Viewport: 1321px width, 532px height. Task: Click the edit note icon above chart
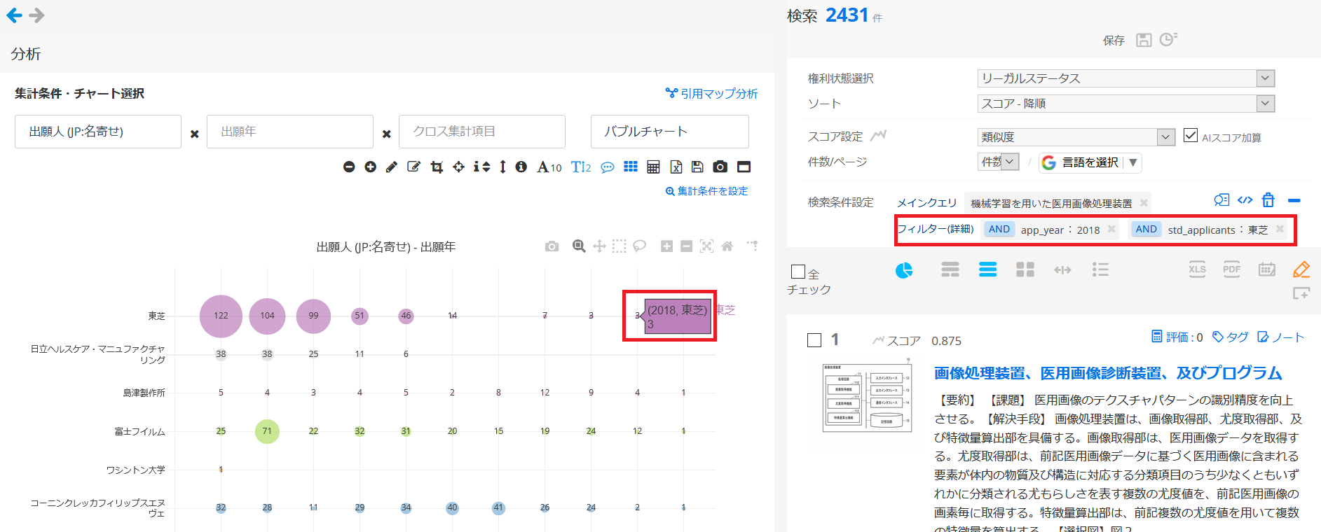(x=414, y=167)
